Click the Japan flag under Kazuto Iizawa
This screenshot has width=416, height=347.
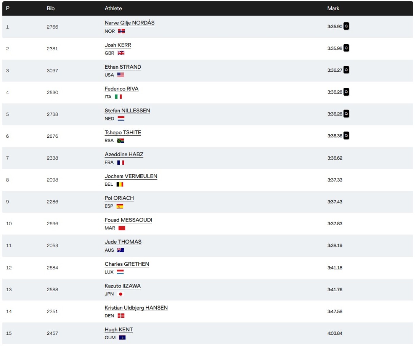[x=120, y=294]
